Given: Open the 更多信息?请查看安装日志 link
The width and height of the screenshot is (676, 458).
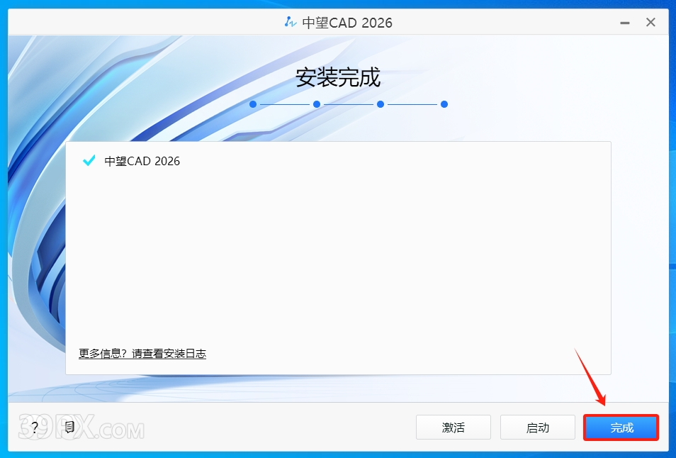Looking at the screenshot, I should click(142, 354).
